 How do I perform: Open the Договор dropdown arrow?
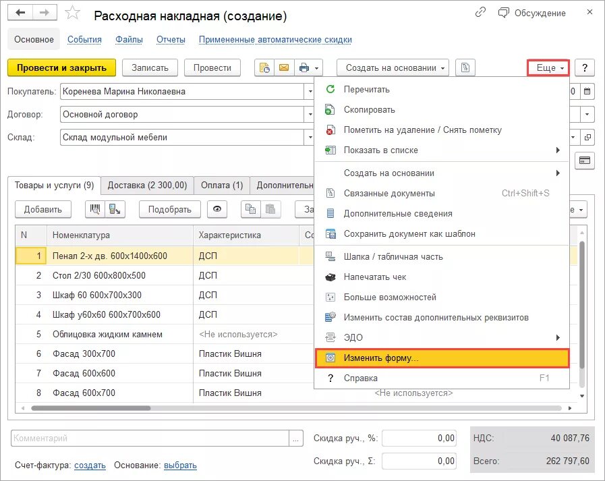pyautogui.click(x=310, y=114)
